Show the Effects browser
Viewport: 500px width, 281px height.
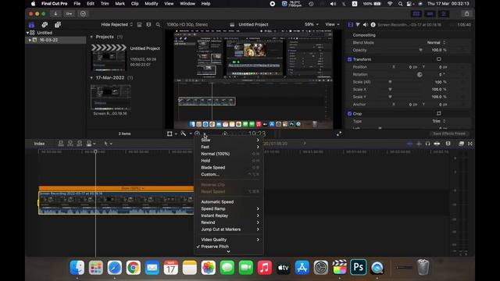(461, 144)
